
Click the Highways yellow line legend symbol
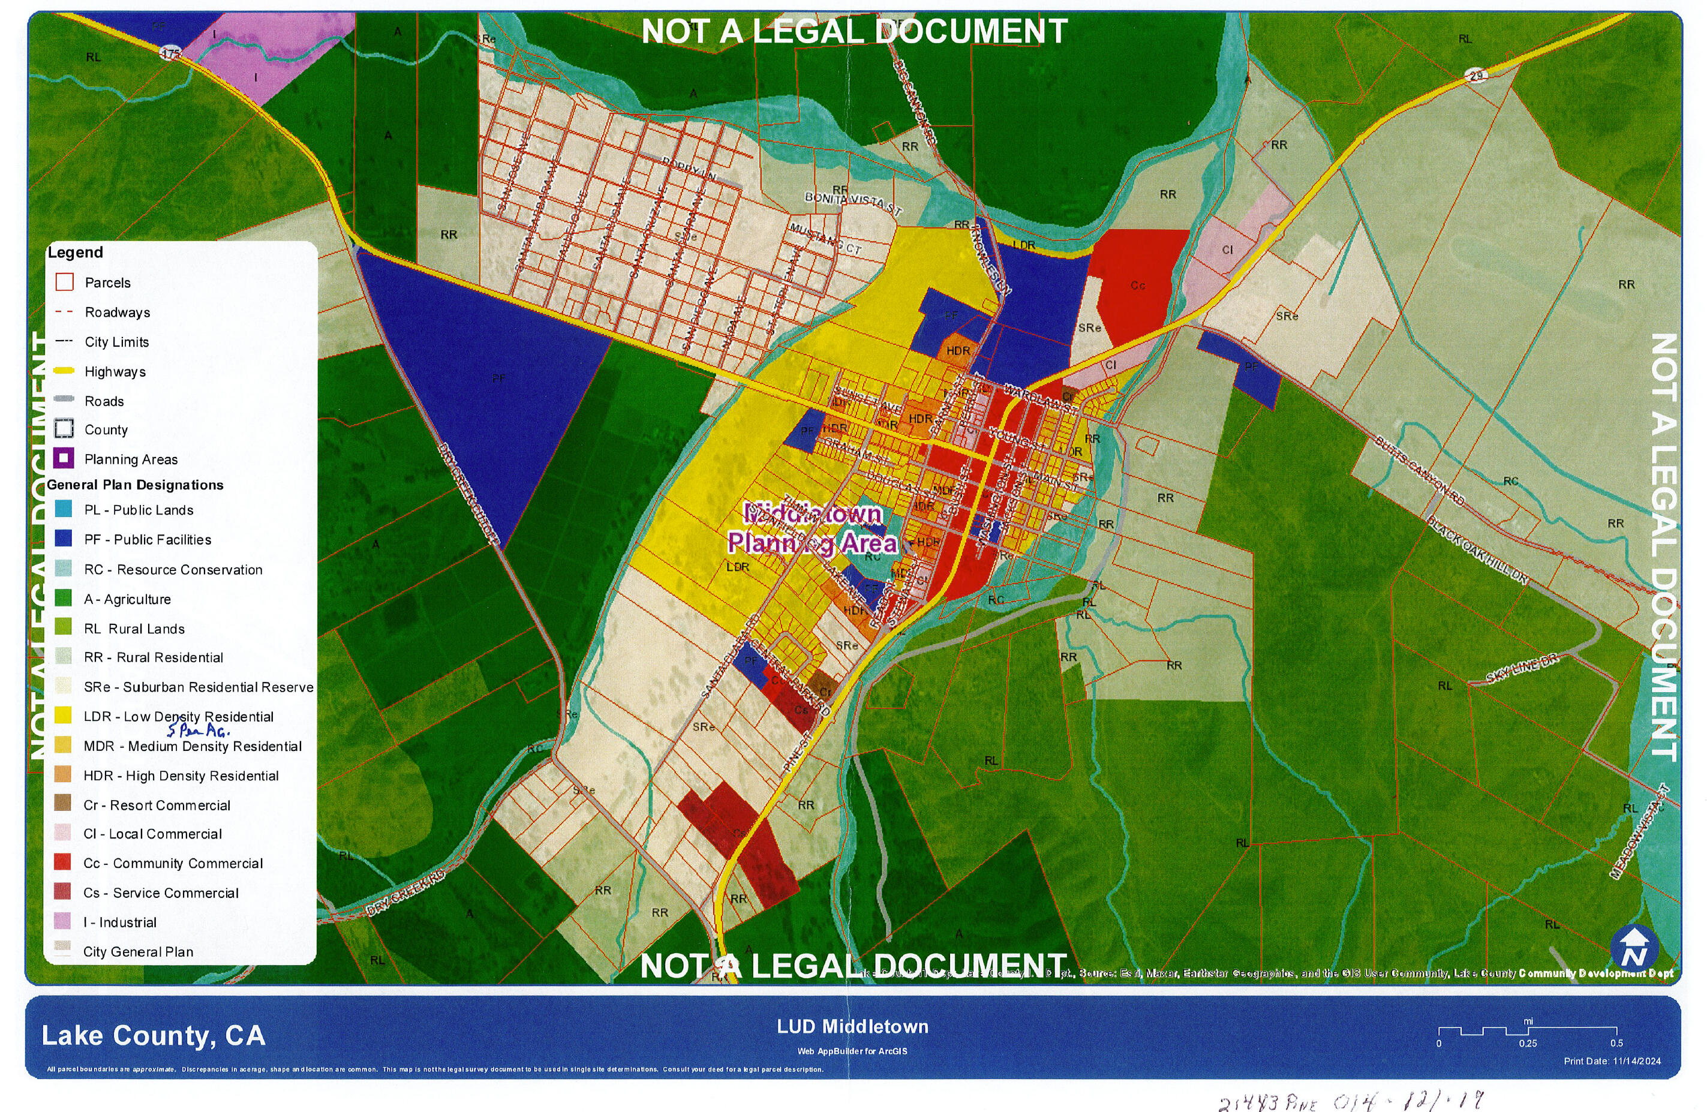64,371
